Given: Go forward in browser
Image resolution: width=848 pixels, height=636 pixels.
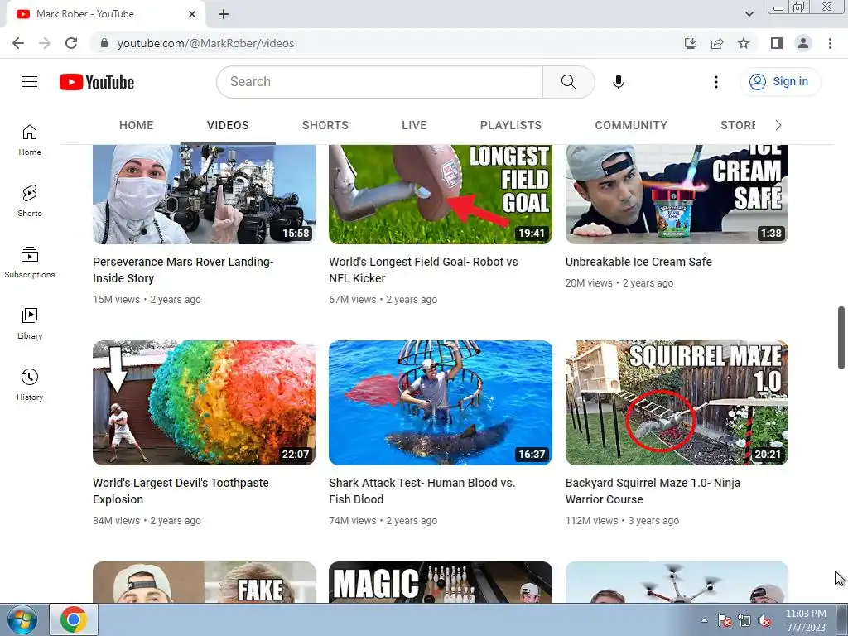Looking at the screenshot, I should tap(45, 43).
